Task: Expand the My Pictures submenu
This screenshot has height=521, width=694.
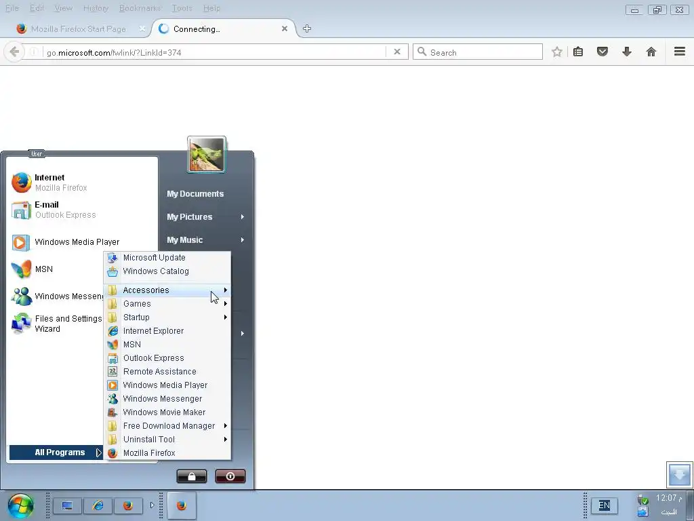Action: click(205, 216)
